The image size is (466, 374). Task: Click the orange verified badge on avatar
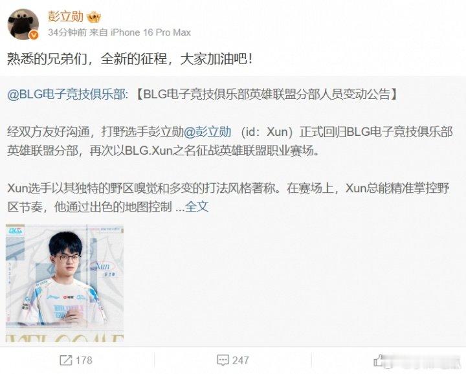point(34,36)
